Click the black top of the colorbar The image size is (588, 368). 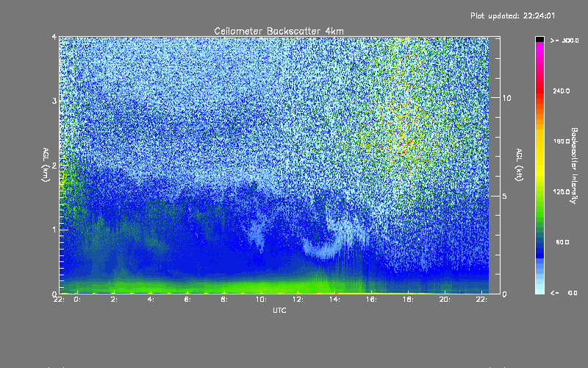pyautogui.click(x=539, y=39)
